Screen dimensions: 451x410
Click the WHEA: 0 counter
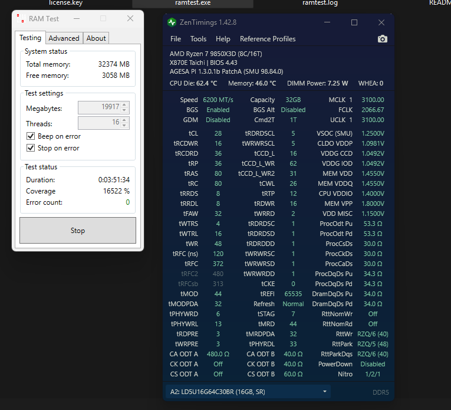[x=371, y=83]
